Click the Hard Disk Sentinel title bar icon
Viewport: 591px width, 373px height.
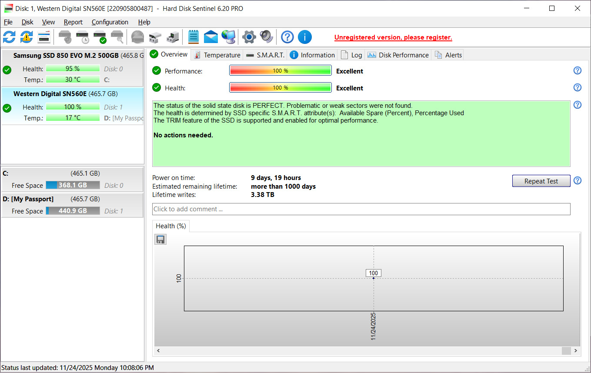tap(8, 8)
